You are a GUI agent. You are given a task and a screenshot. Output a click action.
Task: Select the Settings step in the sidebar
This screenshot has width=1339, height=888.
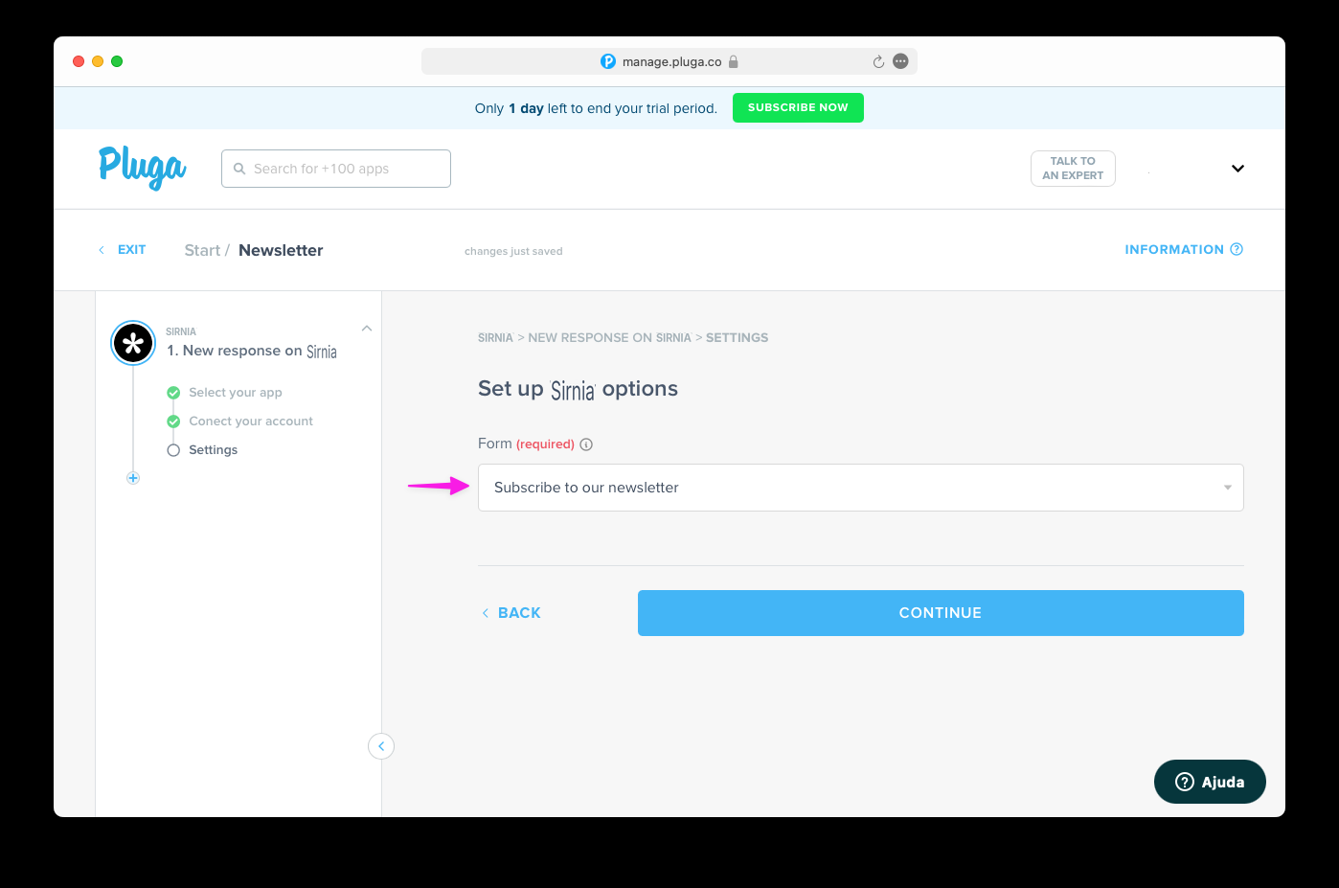[213, 450]
